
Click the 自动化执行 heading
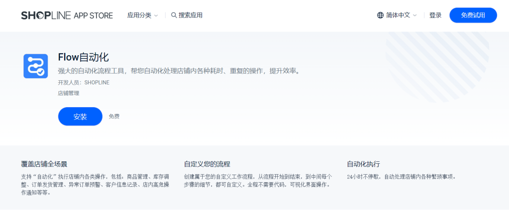point(363,164)
